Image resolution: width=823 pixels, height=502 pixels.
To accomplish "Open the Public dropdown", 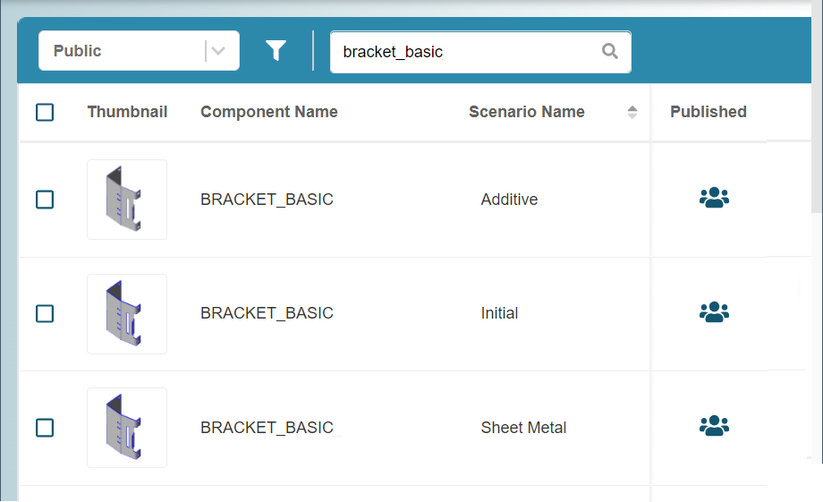I will [x=139, y=51].
